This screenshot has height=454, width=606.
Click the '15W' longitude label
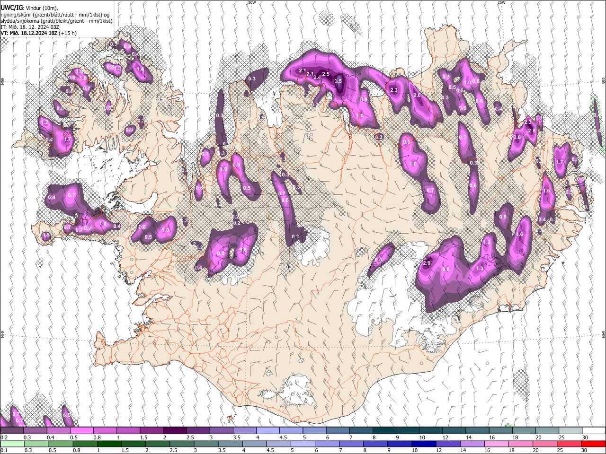click(x=501, y=2)
